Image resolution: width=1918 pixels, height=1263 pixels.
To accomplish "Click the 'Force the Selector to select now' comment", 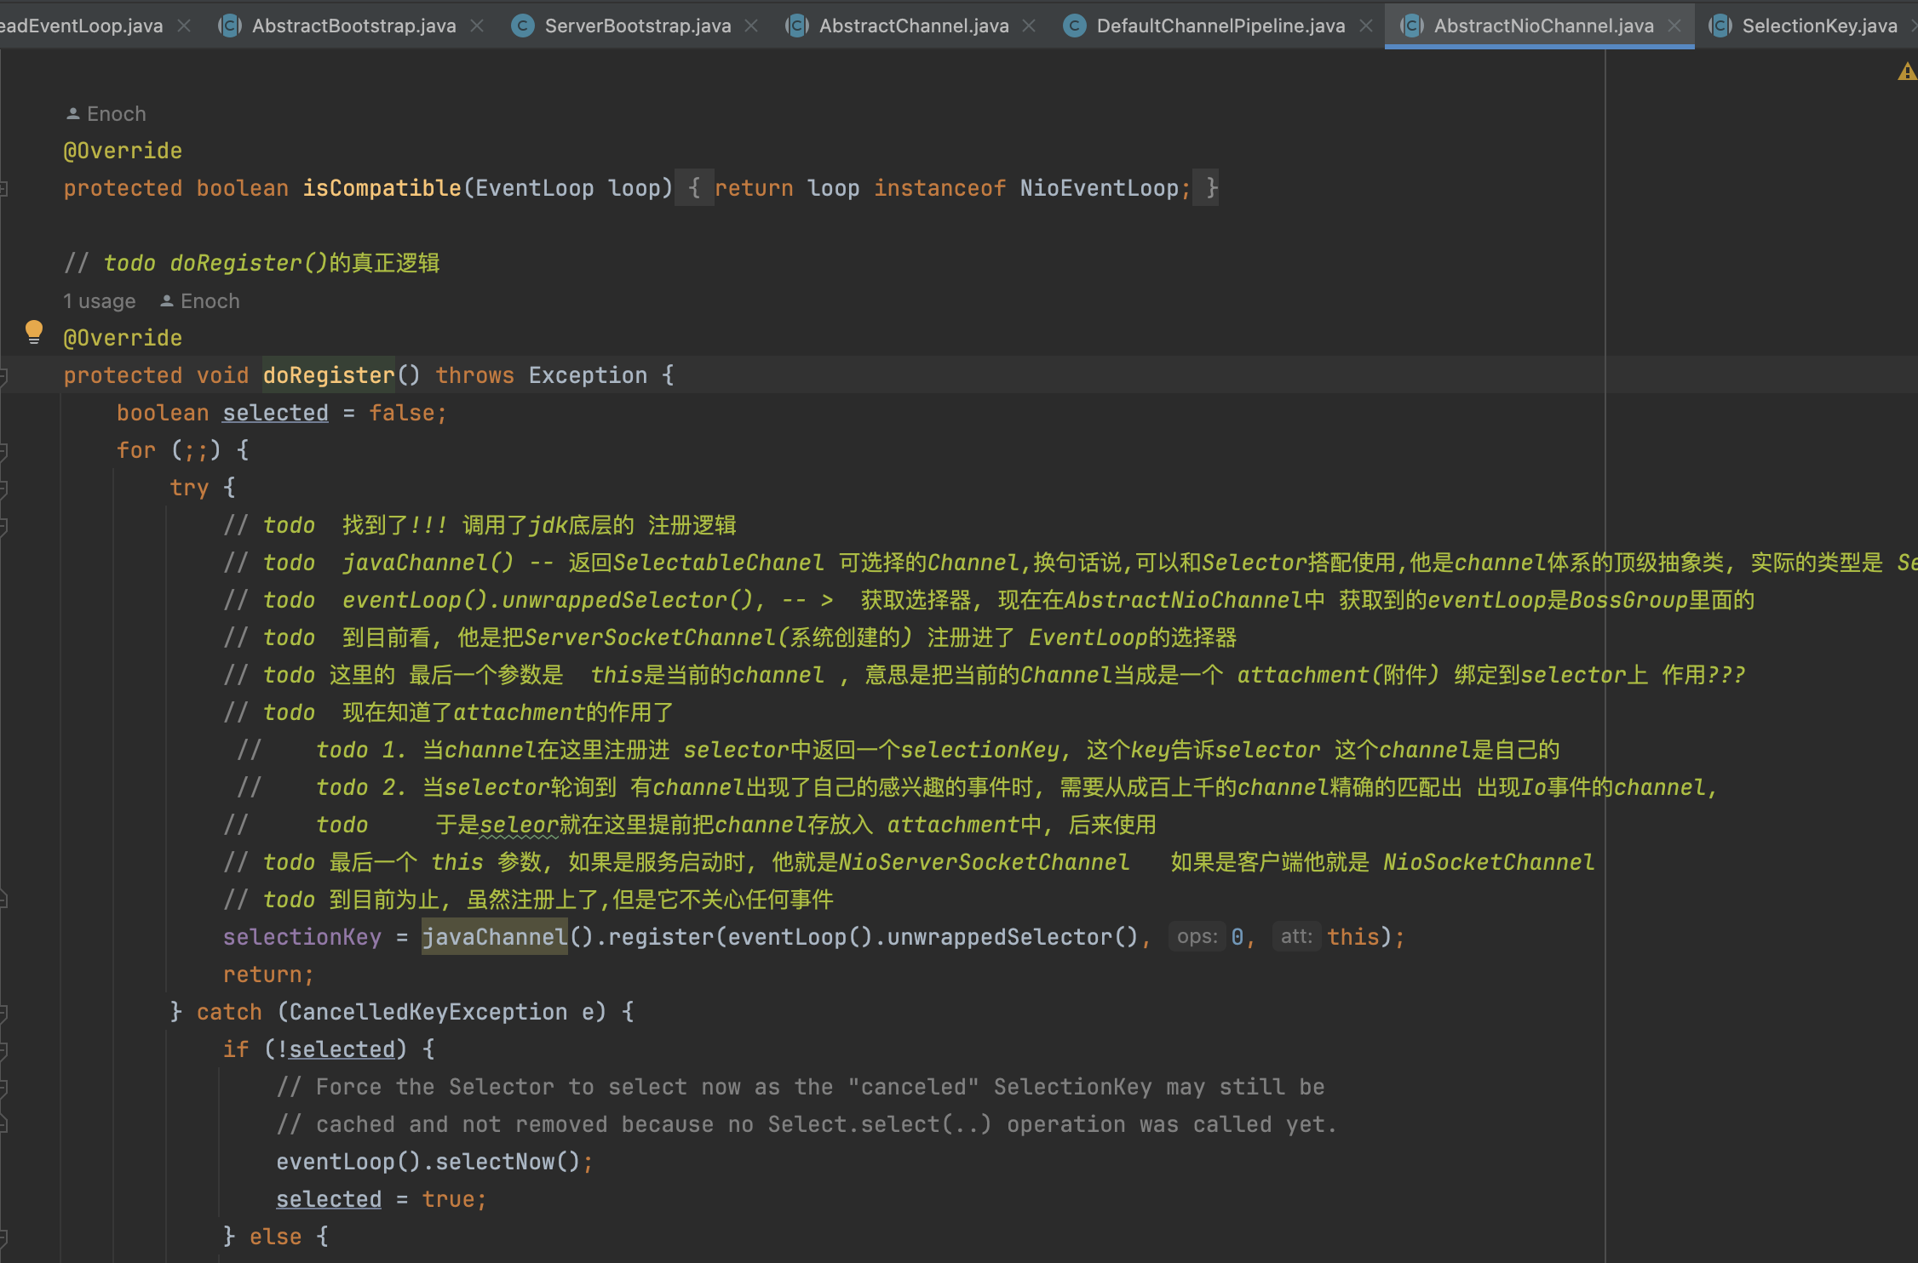I will tap(801, 1087).
